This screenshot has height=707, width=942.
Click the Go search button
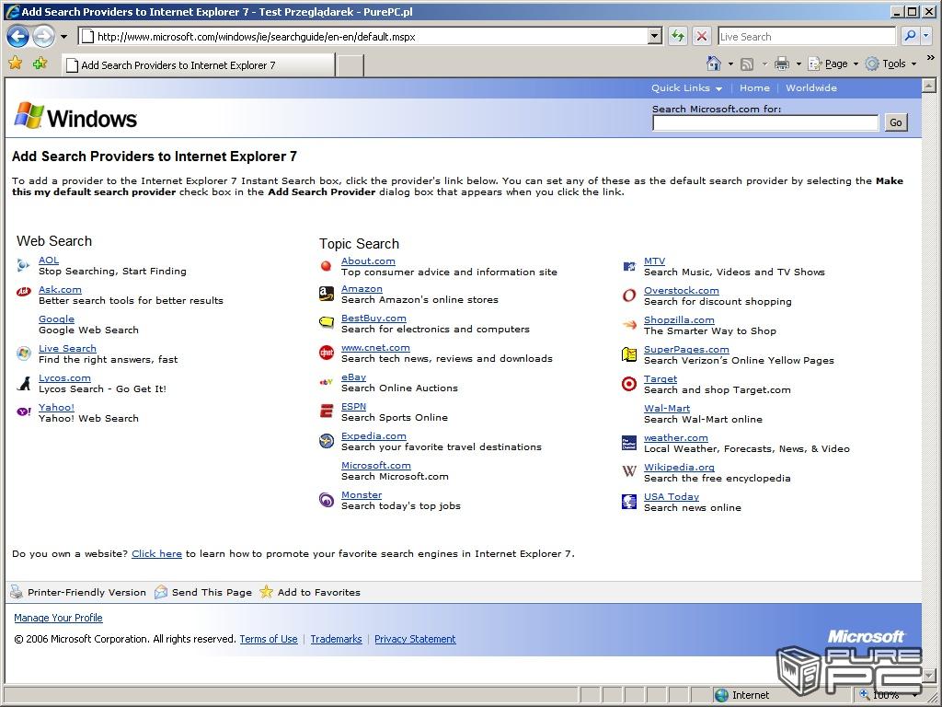point(896,122)
